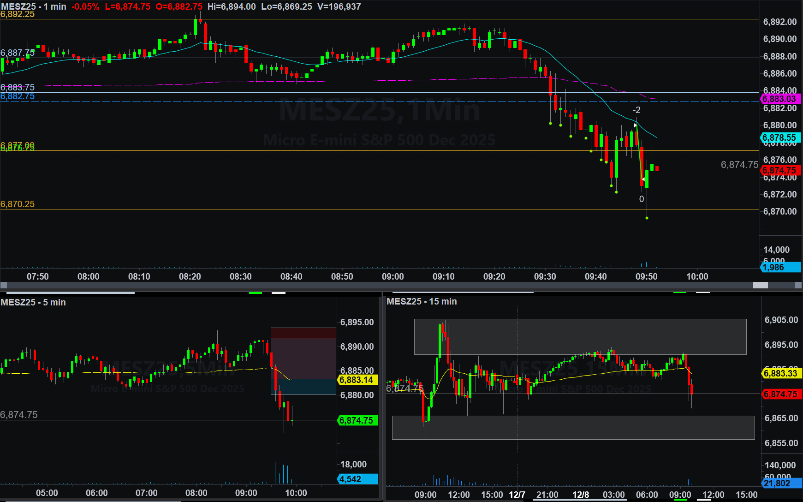
Task: Click the 6,870.25 horizontal level label
Action: [x=18, y=204]
